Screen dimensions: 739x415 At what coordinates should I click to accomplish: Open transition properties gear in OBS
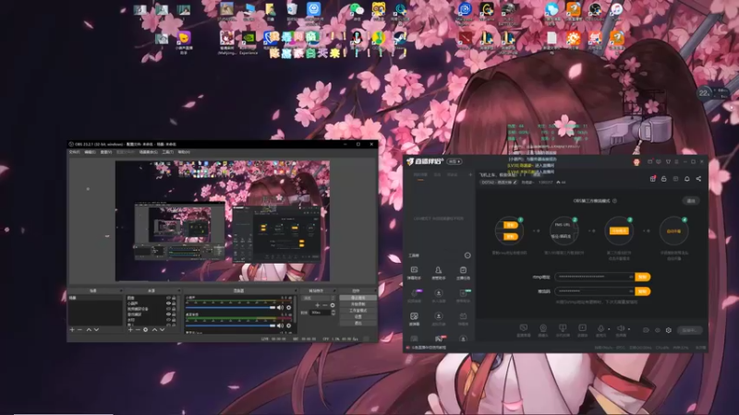(x=333, y=305)
